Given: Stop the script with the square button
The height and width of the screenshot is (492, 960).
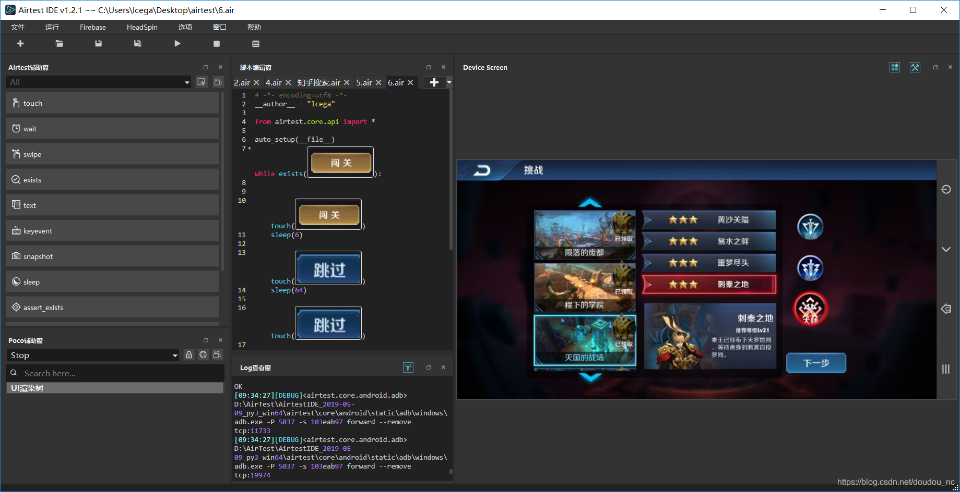Looking at the screenshot, I should coord(217,44).
